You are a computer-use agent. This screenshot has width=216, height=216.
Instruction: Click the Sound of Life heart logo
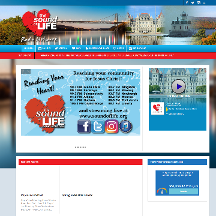coord(40,22)
